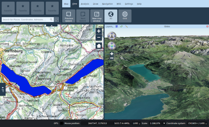Click the globe tilt/look navigation control
This screenshot has height=127, width=209.
coord(112,36)
